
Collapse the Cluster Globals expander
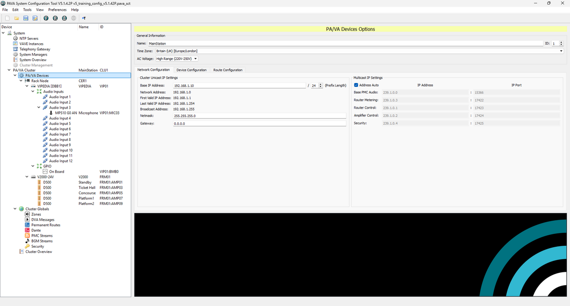[x=15, y=209]
